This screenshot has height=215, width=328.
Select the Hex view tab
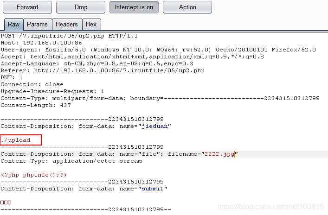coord(91,25)
